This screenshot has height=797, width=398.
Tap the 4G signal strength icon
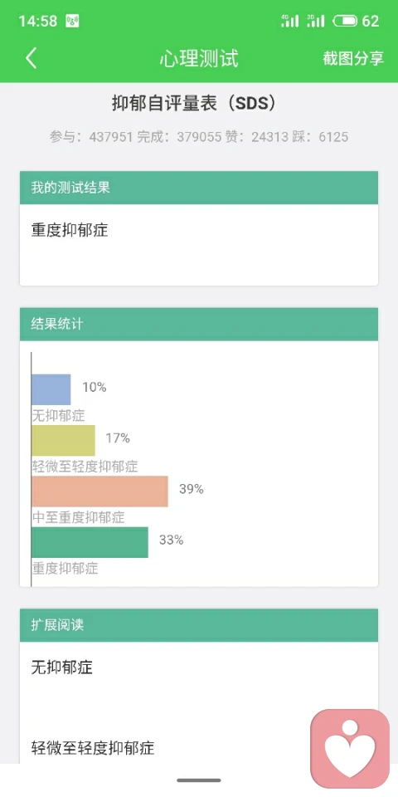[290, 21]
